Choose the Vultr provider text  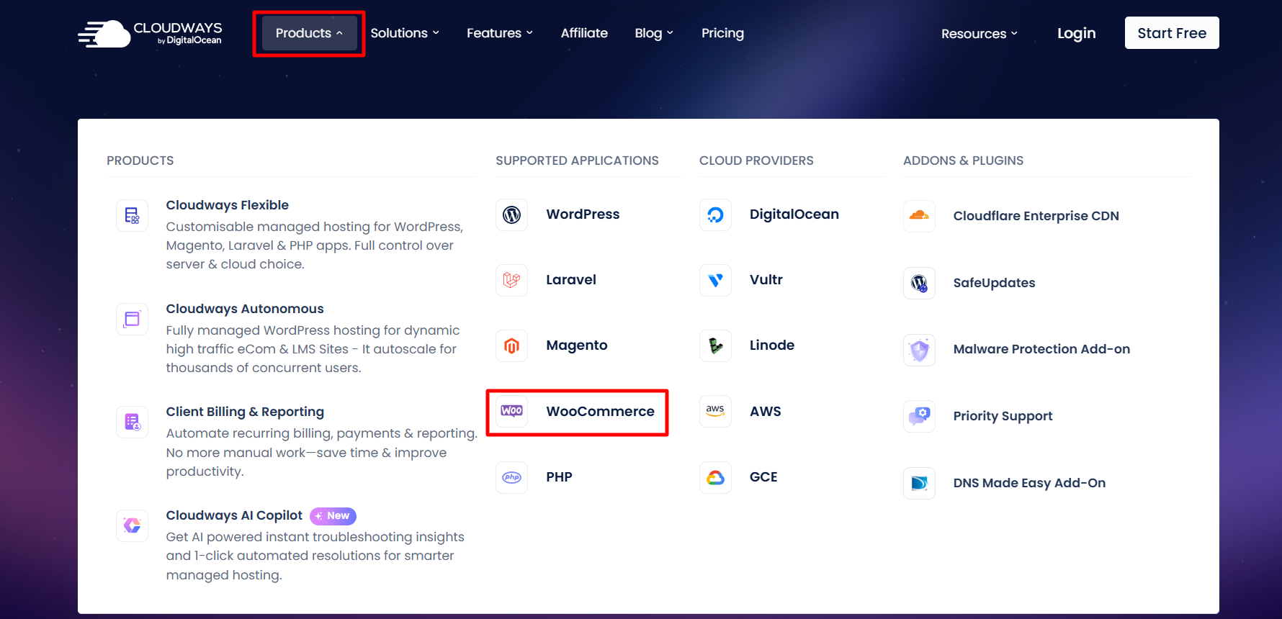[766, 280]
